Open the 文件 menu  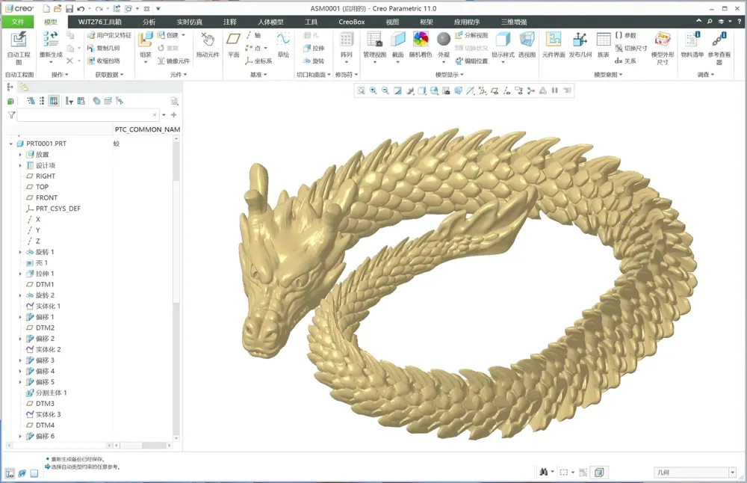18,22
